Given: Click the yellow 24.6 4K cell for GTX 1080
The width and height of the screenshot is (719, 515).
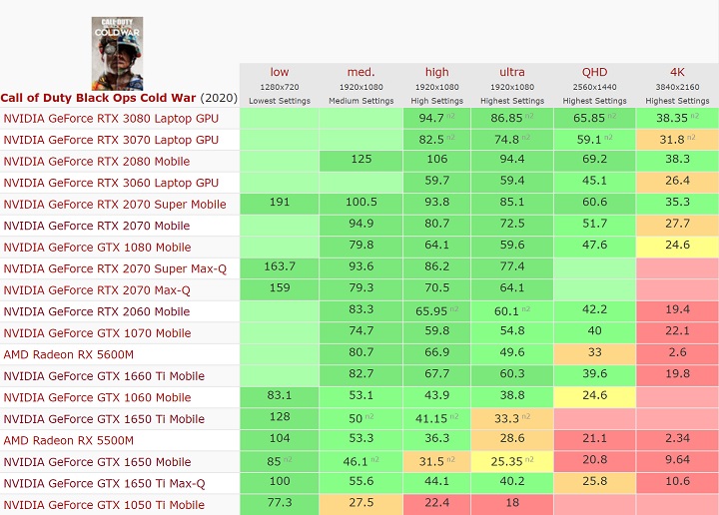Looking at the screenshot, I should tap(677, 247).
